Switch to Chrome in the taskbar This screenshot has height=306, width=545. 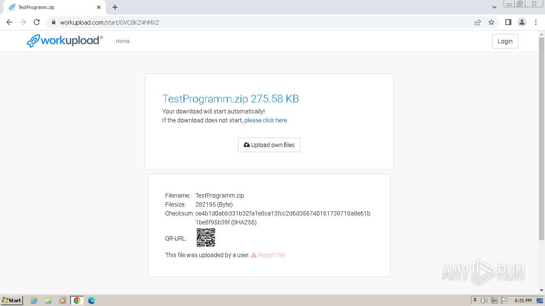click(77, 300)
